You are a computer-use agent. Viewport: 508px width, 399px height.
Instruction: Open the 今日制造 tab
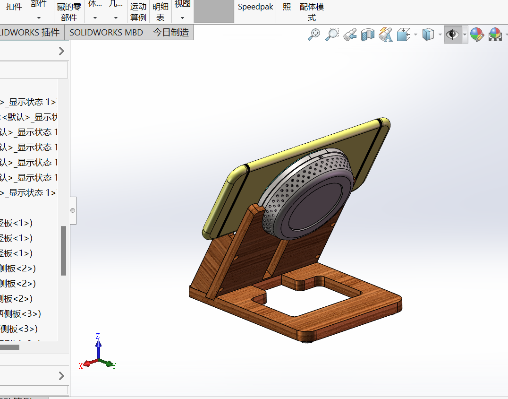(x=170, y=33)
